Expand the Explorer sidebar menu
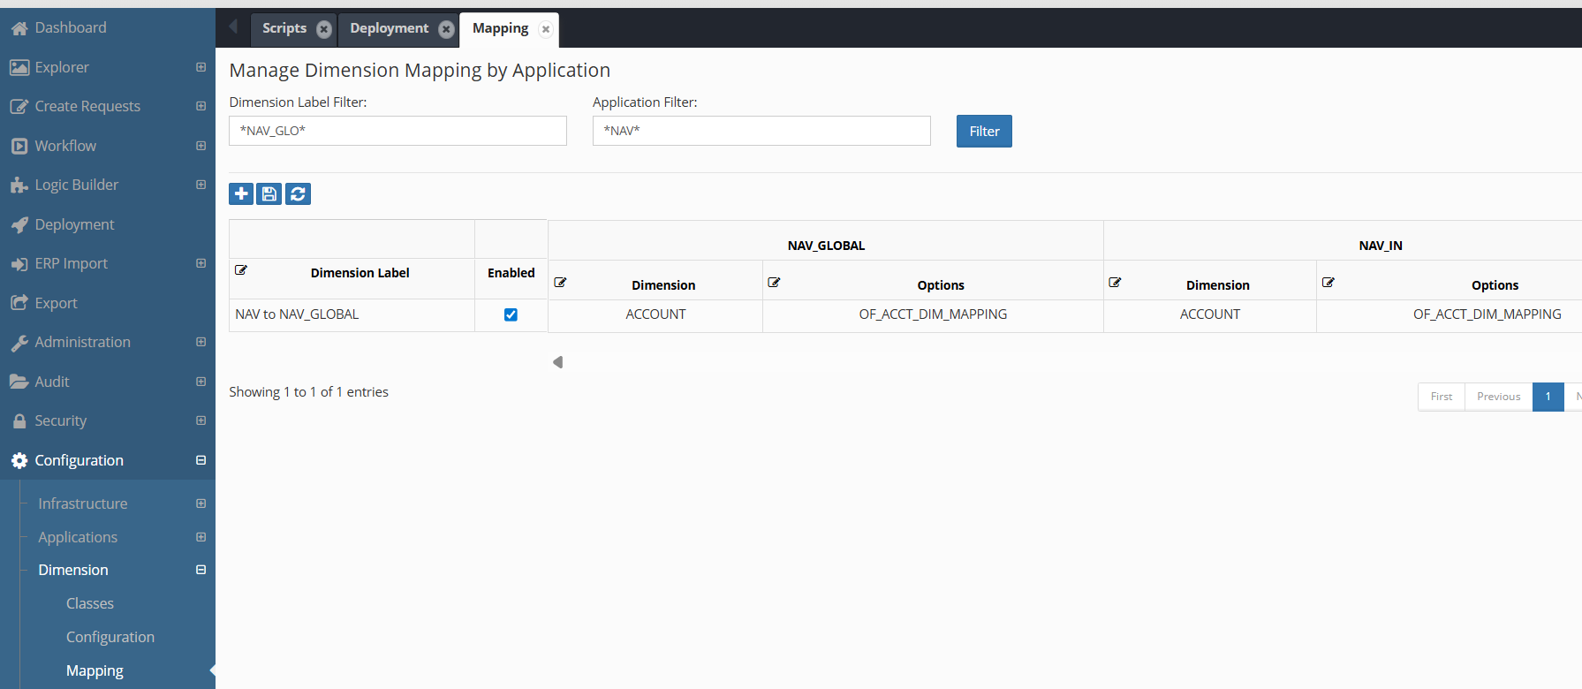 (x=201, y=67)
